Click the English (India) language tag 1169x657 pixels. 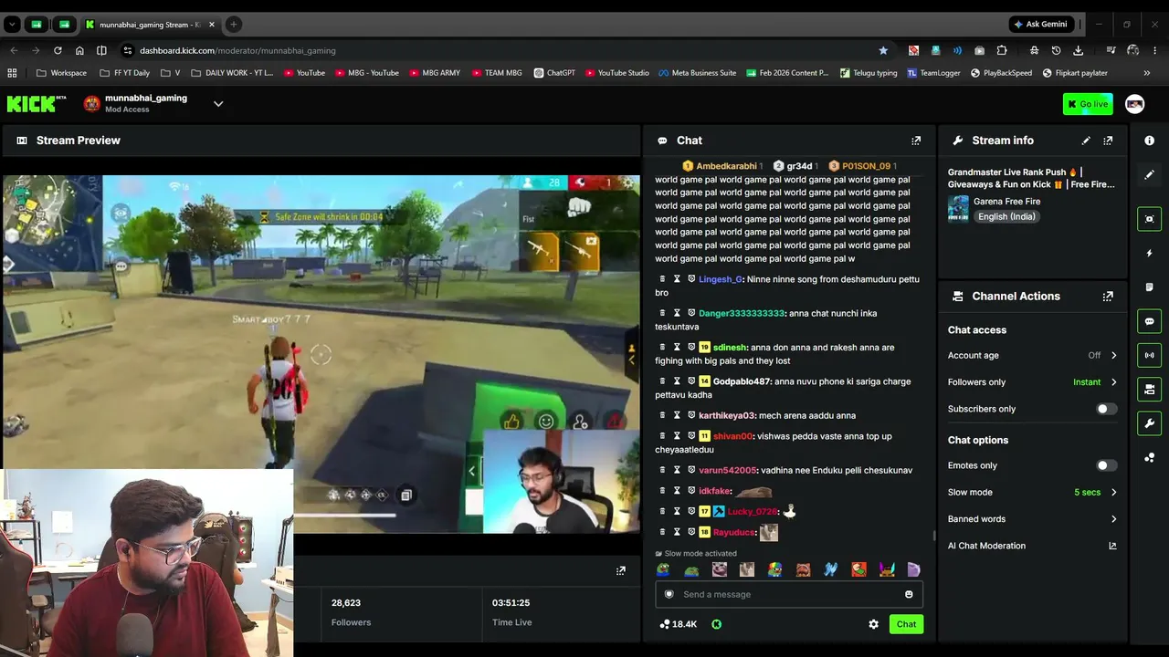click(x=1006, y=217)
